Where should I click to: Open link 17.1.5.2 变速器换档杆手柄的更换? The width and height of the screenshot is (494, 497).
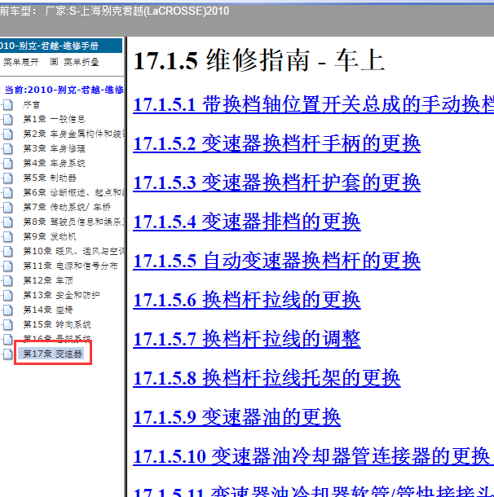click(x=277, y=143)
